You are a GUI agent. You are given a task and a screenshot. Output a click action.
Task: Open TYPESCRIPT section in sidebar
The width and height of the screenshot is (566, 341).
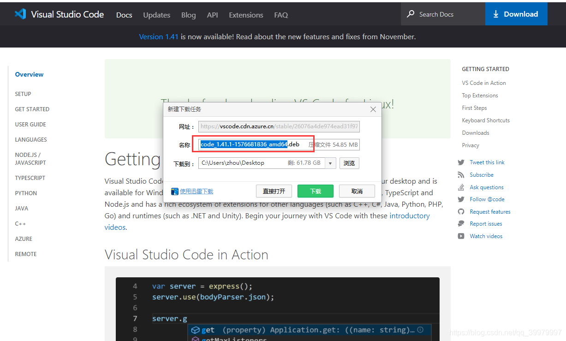[30, 178]
